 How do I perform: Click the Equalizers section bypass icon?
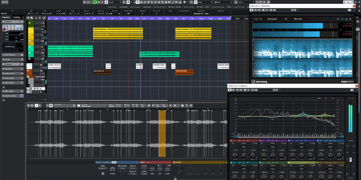(x=22, y=69)
